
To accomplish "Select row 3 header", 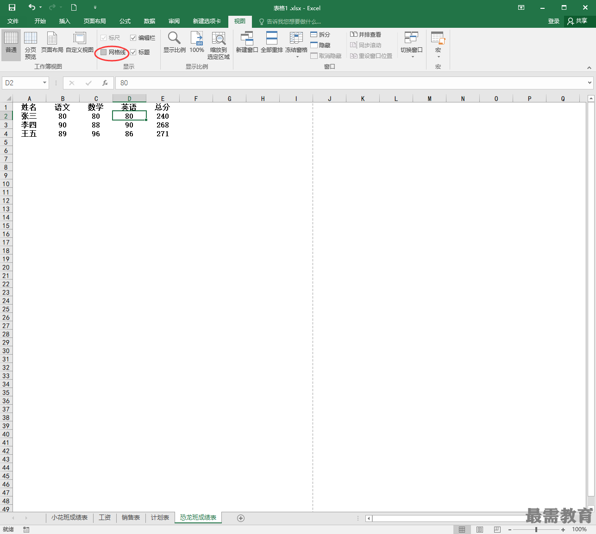I will [6, 125].
